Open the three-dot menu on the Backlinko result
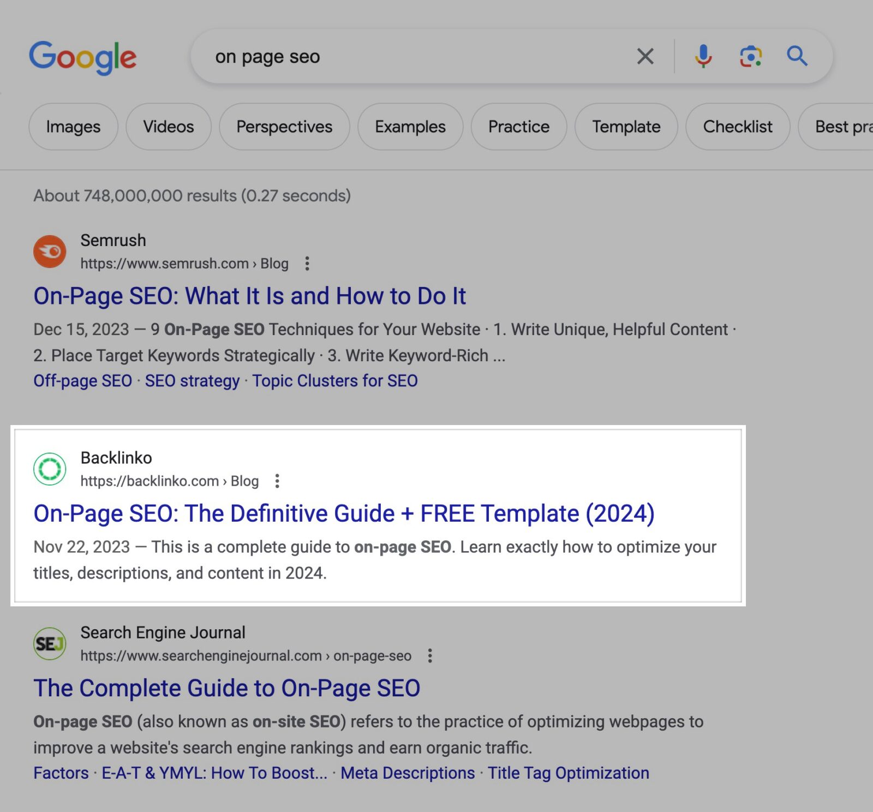Viewport: 873px width, 812px height. pos(277,481)
